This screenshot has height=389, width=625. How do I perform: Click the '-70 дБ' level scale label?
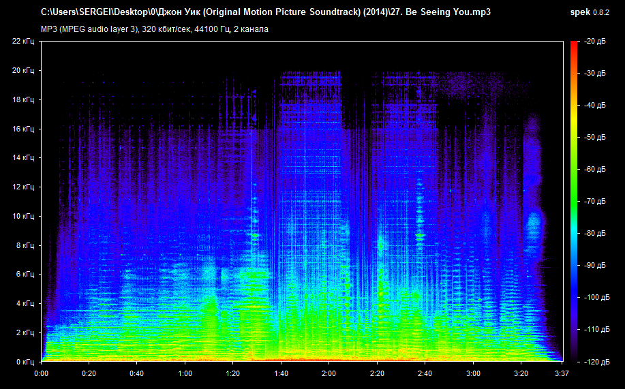point(594,201)
